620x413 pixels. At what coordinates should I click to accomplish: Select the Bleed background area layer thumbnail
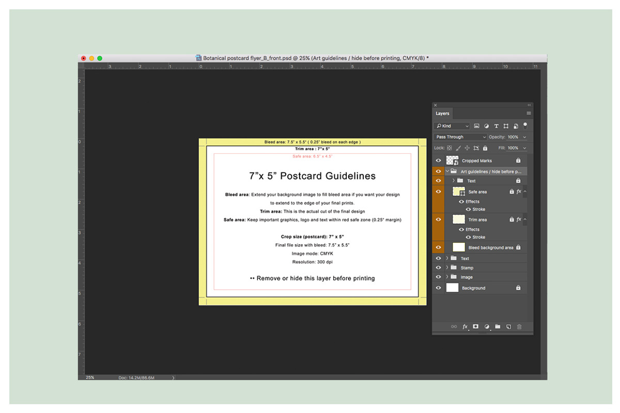pyautogui.click(x=459, y=247)
